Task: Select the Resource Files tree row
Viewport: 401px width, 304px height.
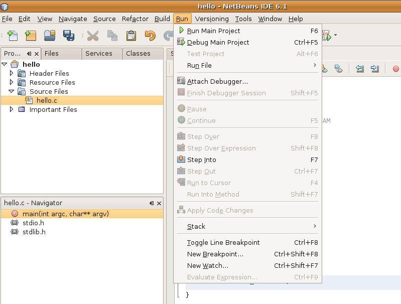Action: [x=82, y=82]
